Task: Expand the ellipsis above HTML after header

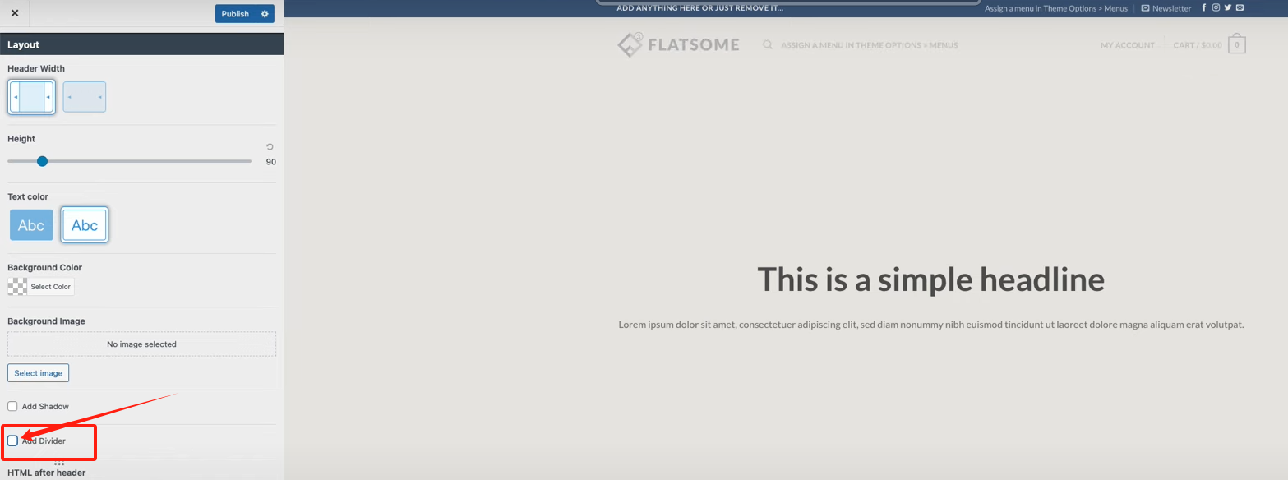Action: pyautogui.click(x=58, y=462)
